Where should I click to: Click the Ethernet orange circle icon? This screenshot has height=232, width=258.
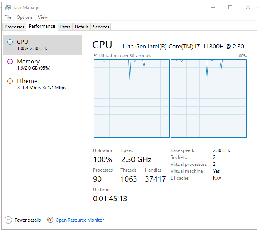10,81
